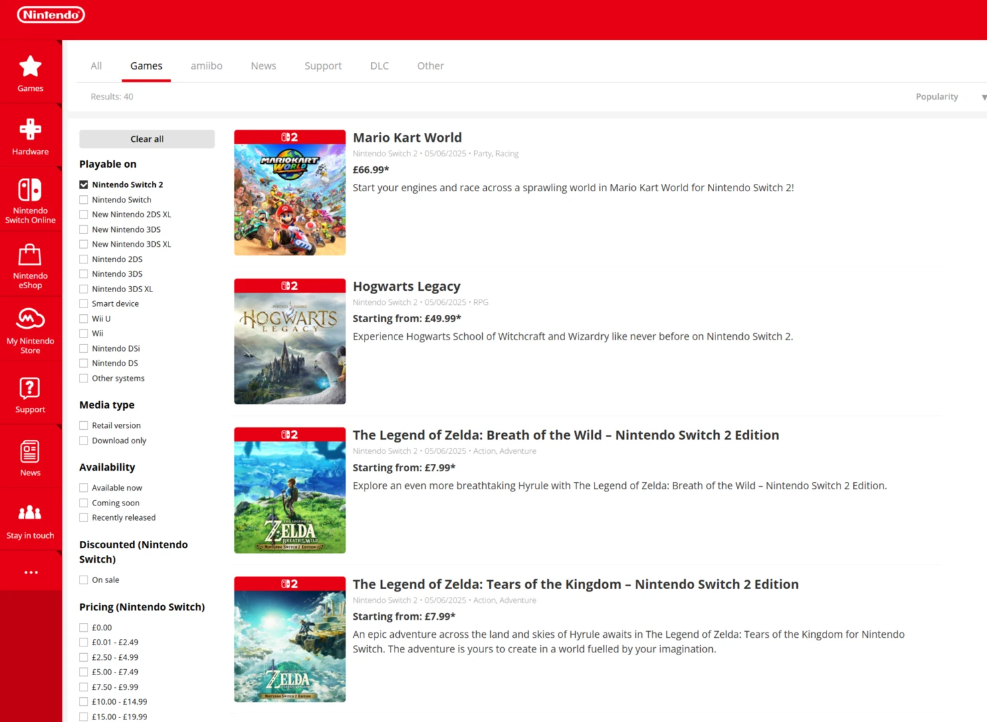
Task: Click the Clear all filters button
Action: coord(147,139)
